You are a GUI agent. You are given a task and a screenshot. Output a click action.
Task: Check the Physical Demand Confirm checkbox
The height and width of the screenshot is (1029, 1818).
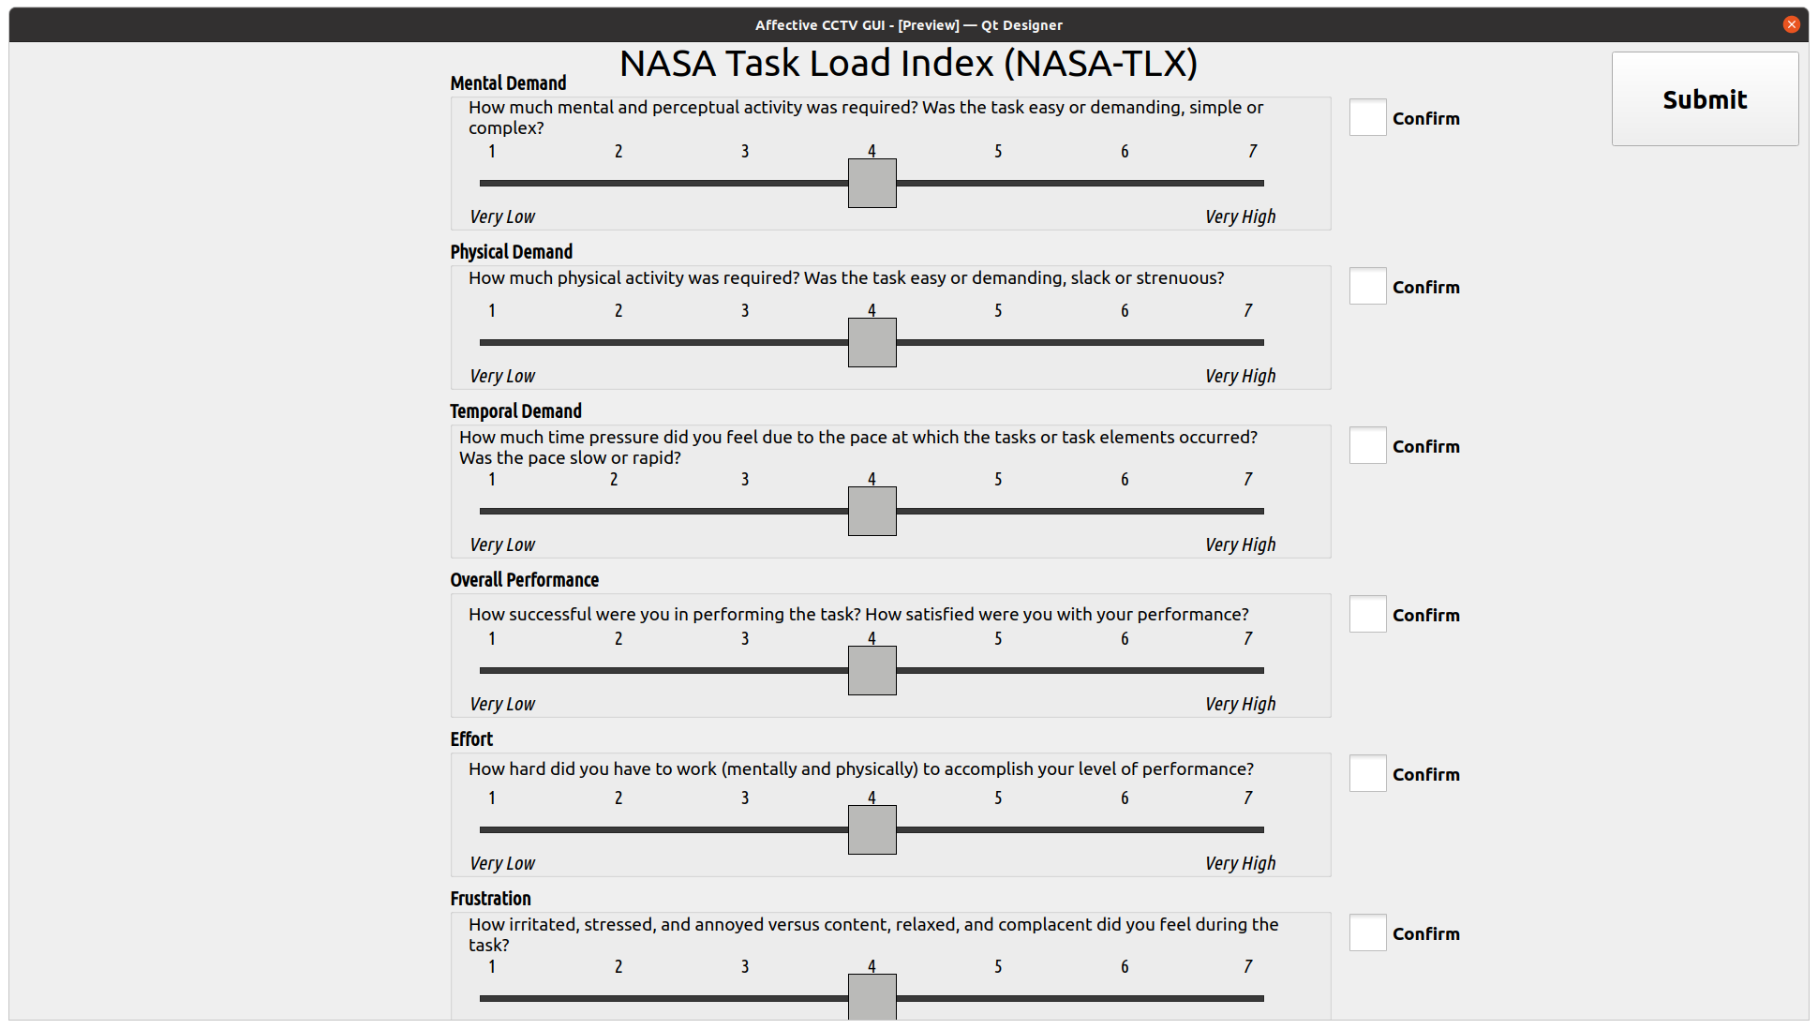coord(1367,286)
